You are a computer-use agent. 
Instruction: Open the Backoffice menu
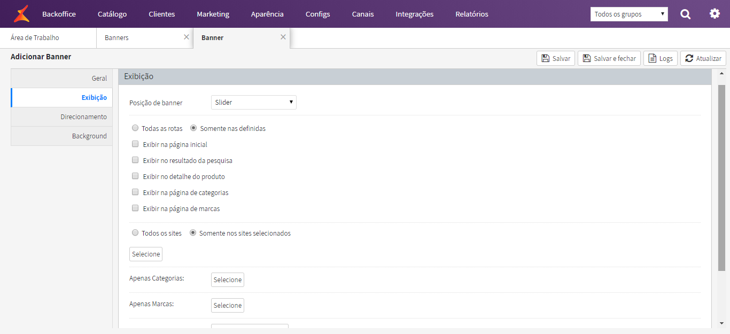click(x=59, y=14)
